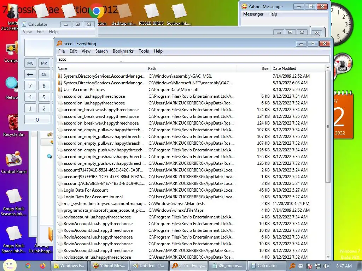
Task: Open the Messenger menu in Yahoo Messenger
Action: [253, 14]
